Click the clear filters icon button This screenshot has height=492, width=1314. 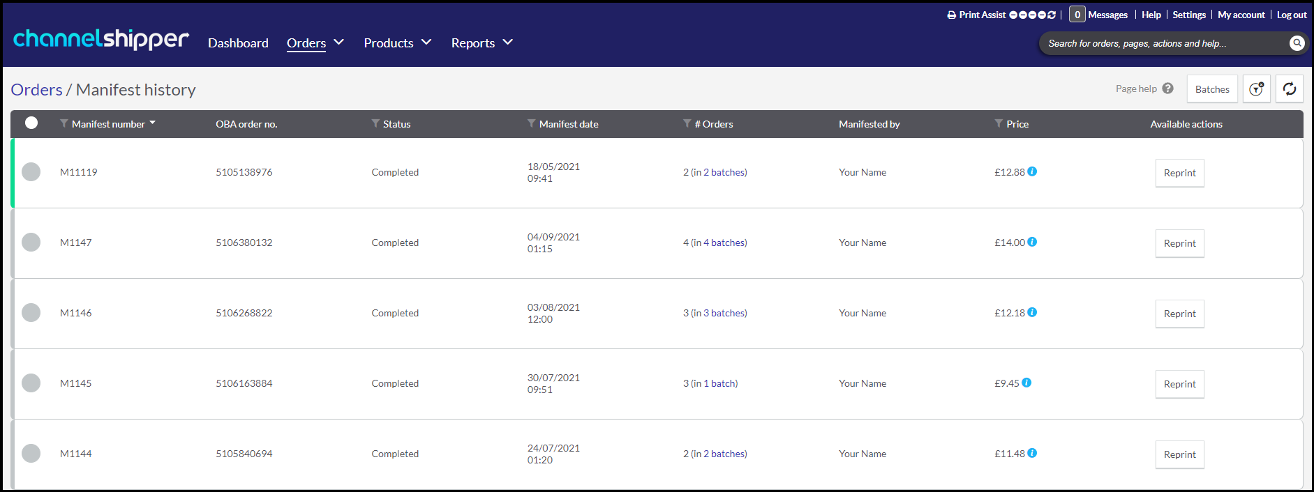(x=1256, y=89)
